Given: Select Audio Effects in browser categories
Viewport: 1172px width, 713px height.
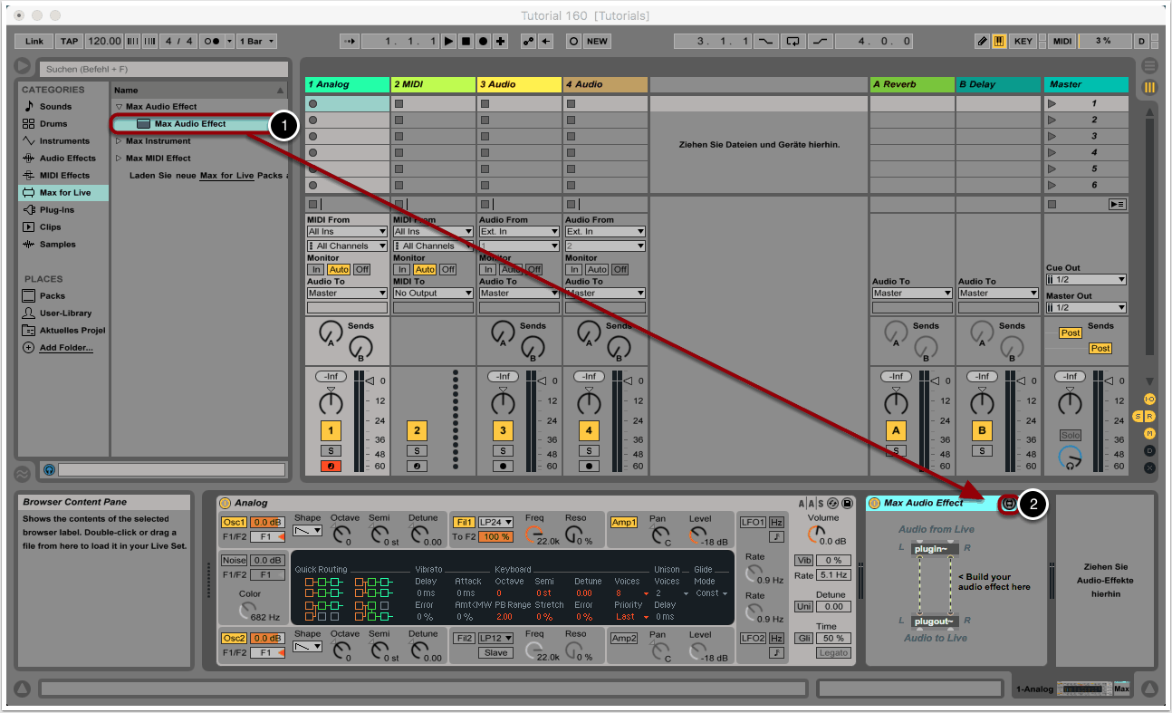Looking at the screenshot, I should point(67,159).
